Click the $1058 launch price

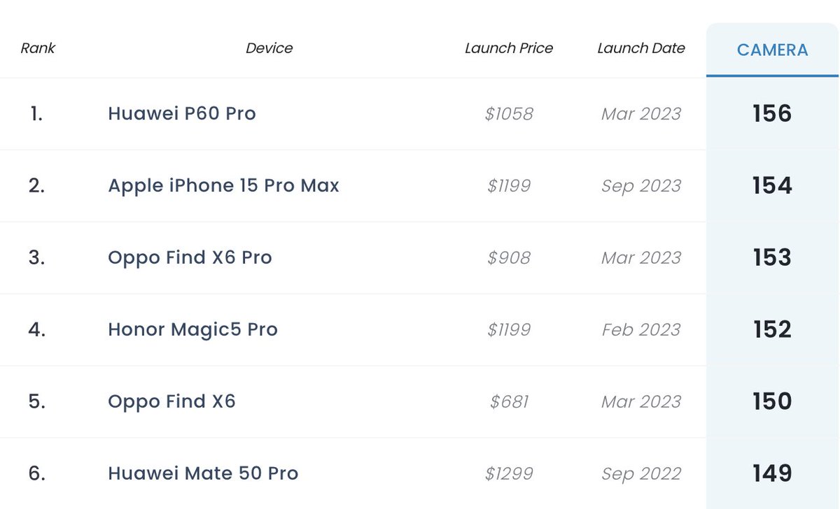509,114
